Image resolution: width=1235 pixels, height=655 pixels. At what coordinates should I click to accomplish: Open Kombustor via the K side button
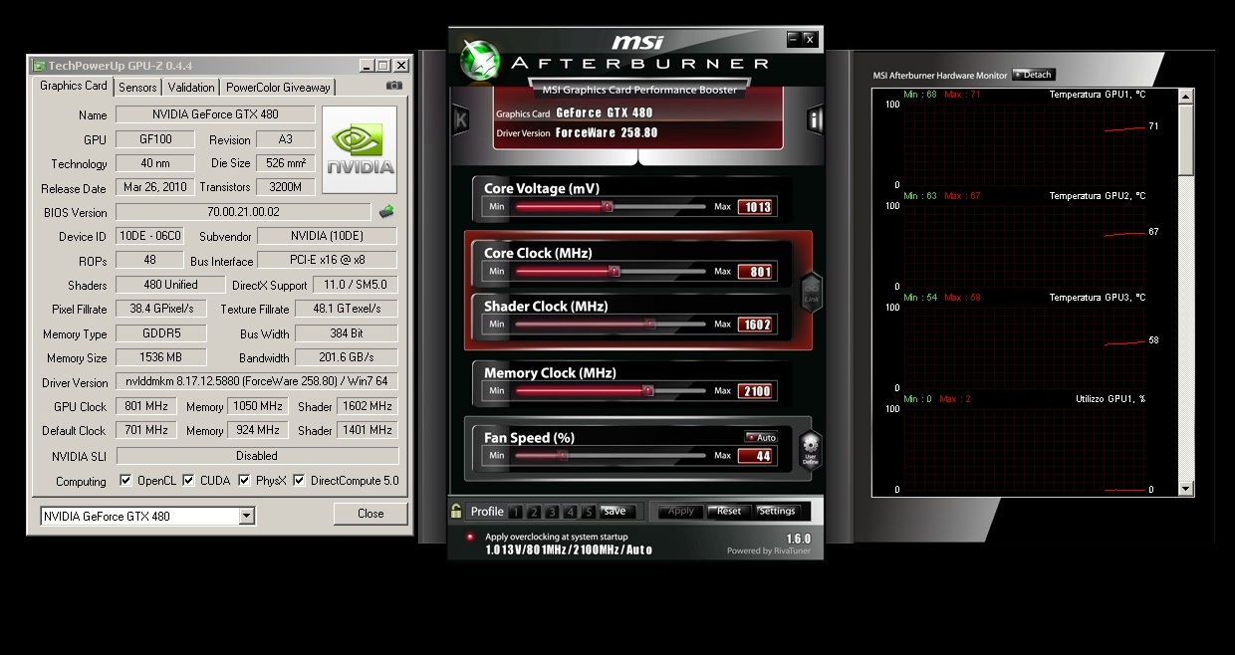pos(460,119)
